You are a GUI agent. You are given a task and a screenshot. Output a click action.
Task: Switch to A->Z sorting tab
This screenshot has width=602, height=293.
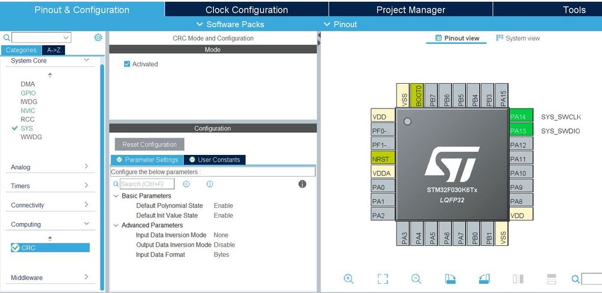click(x=54, y=50)
